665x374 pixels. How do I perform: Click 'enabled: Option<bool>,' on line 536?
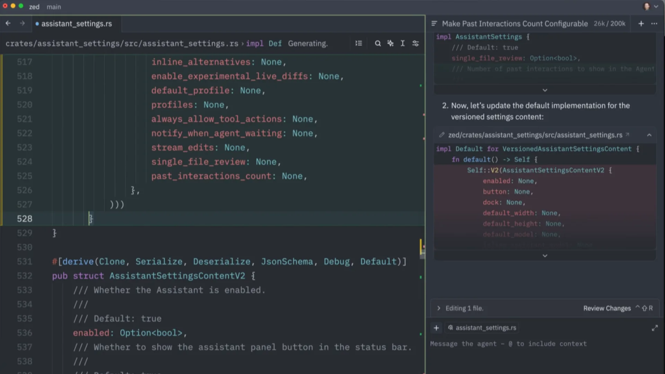(130, 333)
